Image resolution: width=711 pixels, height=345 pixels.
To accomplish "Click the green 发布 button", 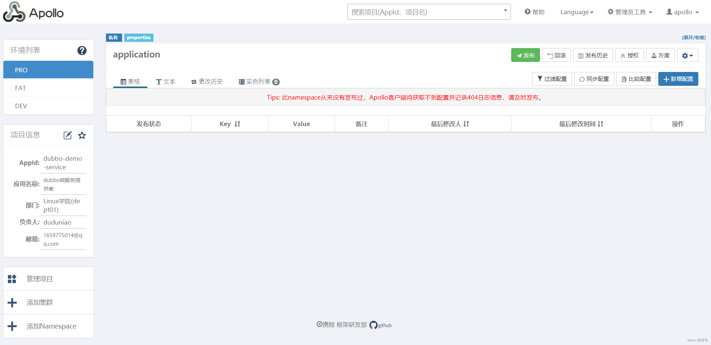I will click(x=525, y=56).
